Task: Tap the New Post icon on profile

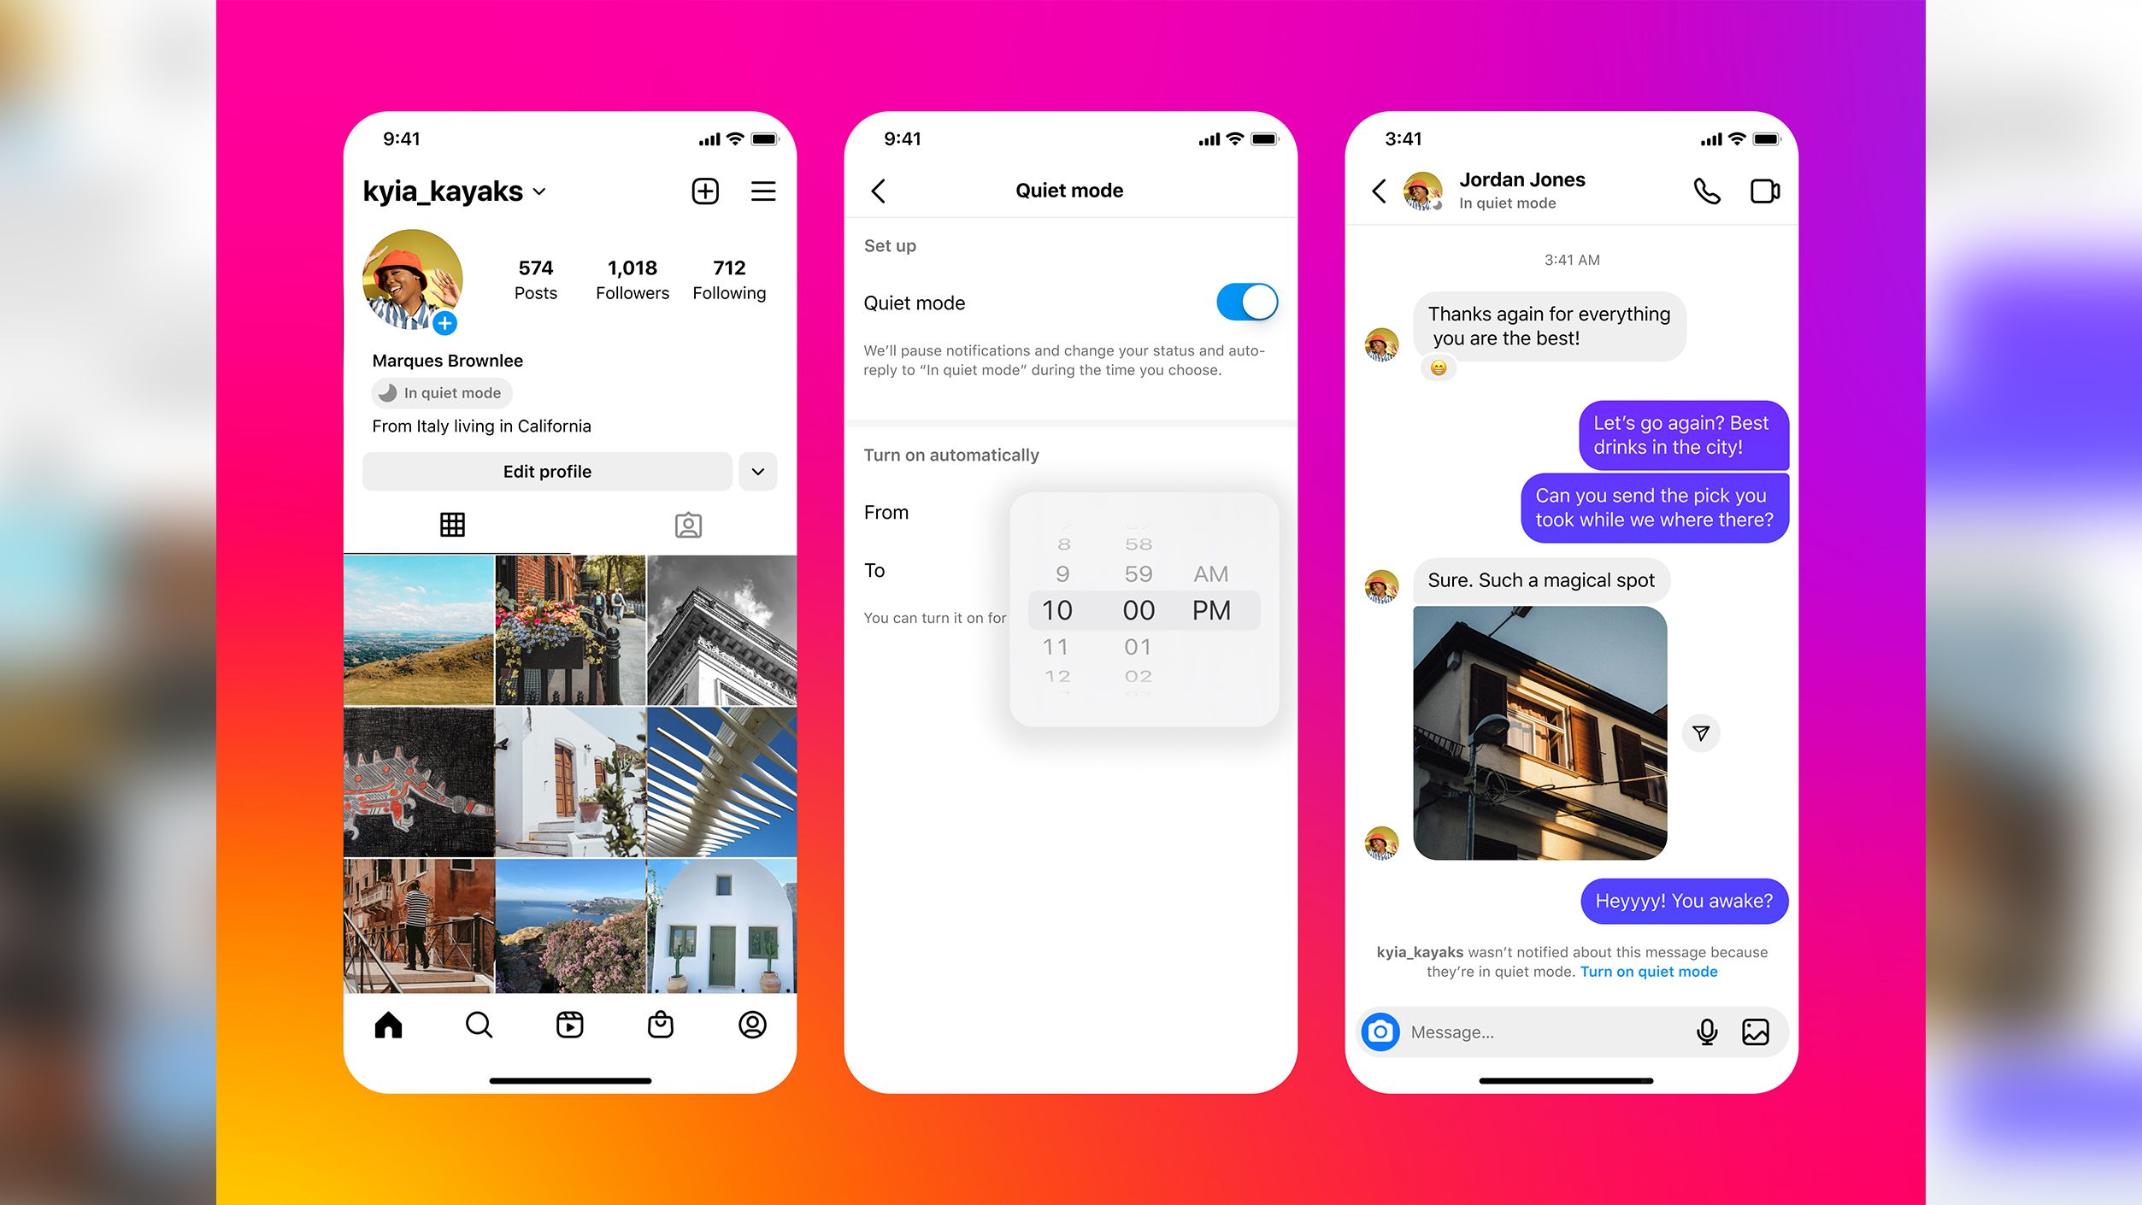Action: click(x=706, y=190)
